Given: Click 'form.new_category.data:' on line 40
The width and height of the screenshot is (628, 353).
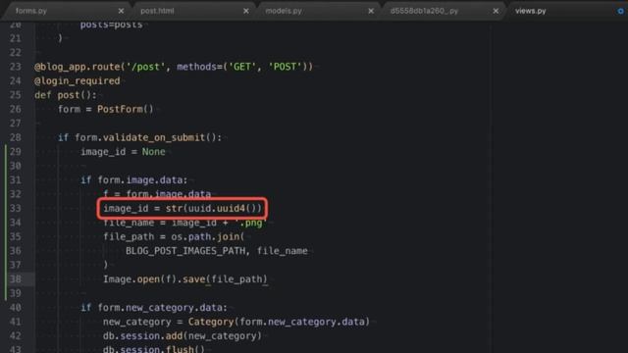Looking at the screenshot, I should point(162,308).
